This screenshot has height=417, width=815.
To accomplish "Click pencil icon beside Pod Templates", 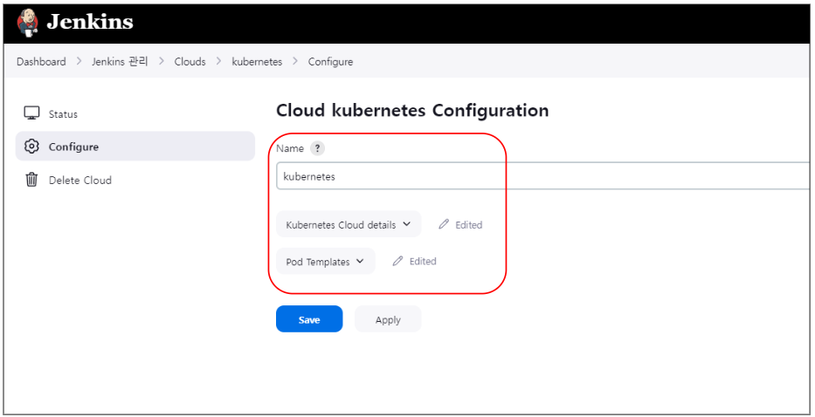I will [x=397, y=261].
